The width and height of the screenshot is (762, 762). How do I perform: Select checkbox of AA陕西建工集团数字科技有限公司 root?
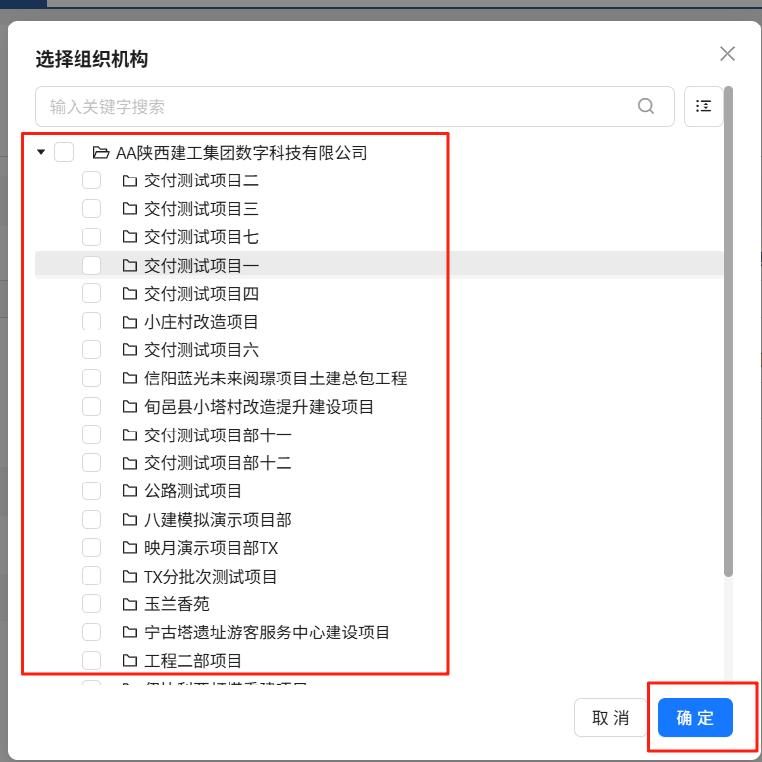click(64, 152)
